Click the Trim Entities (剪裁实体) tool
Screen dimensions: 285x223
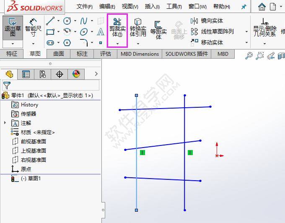(x=117, y=28)
